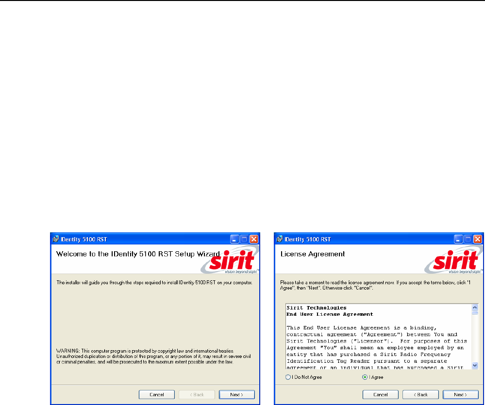Close the License Agreement window
The image size is (485, 405).
(x=478, y=239)
